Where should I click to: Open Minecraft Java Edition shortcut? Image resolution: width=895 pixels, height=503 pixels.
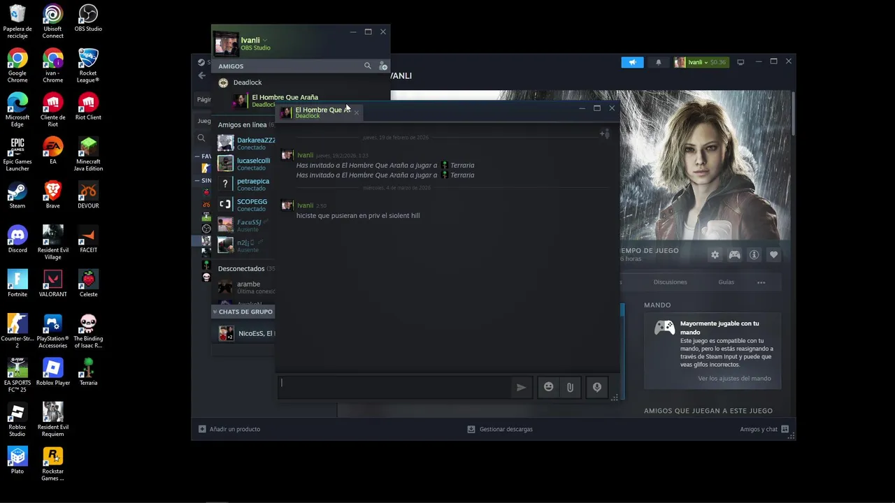coord(88,154)
